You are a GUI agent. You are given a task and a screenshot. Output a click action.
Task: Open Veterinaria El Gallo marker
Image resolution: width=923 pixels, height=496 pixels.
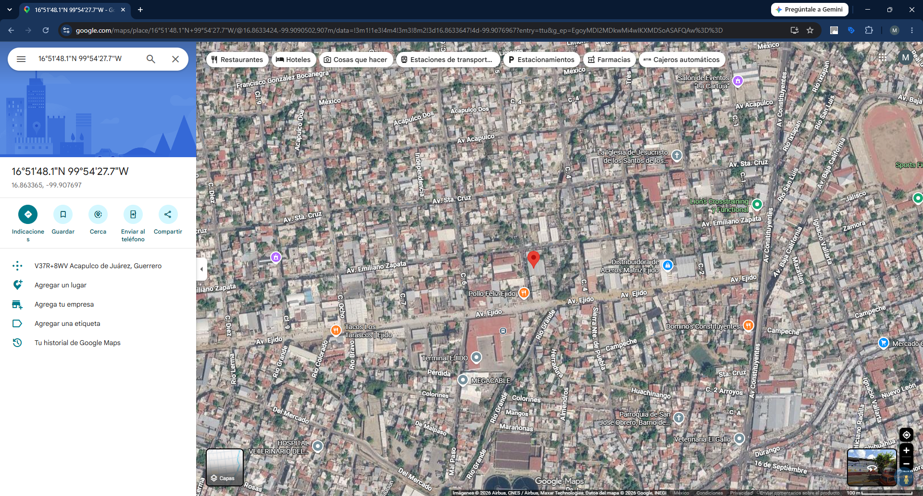click(x=739, y=438)
